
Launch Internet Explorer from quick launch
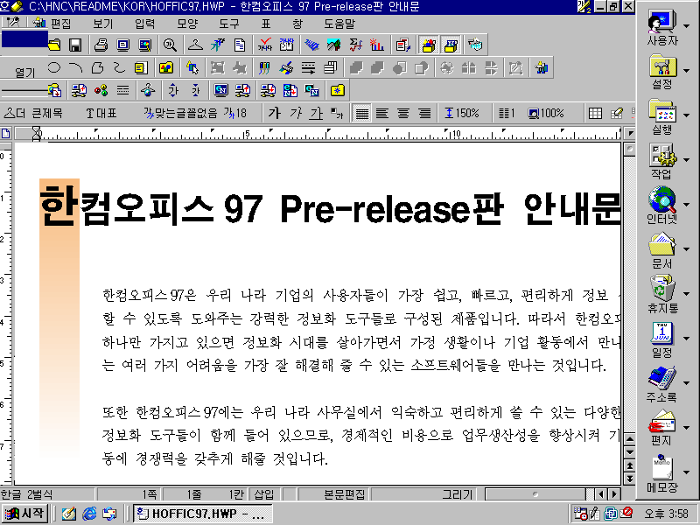[x=89, y=514]
